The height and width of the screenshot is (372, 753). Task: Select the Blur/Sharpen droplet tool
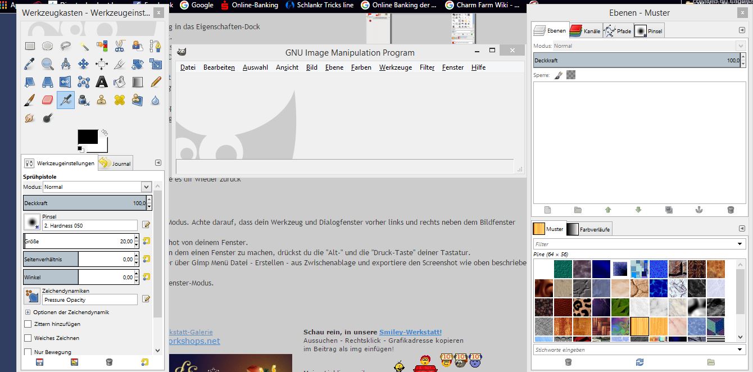156,100
